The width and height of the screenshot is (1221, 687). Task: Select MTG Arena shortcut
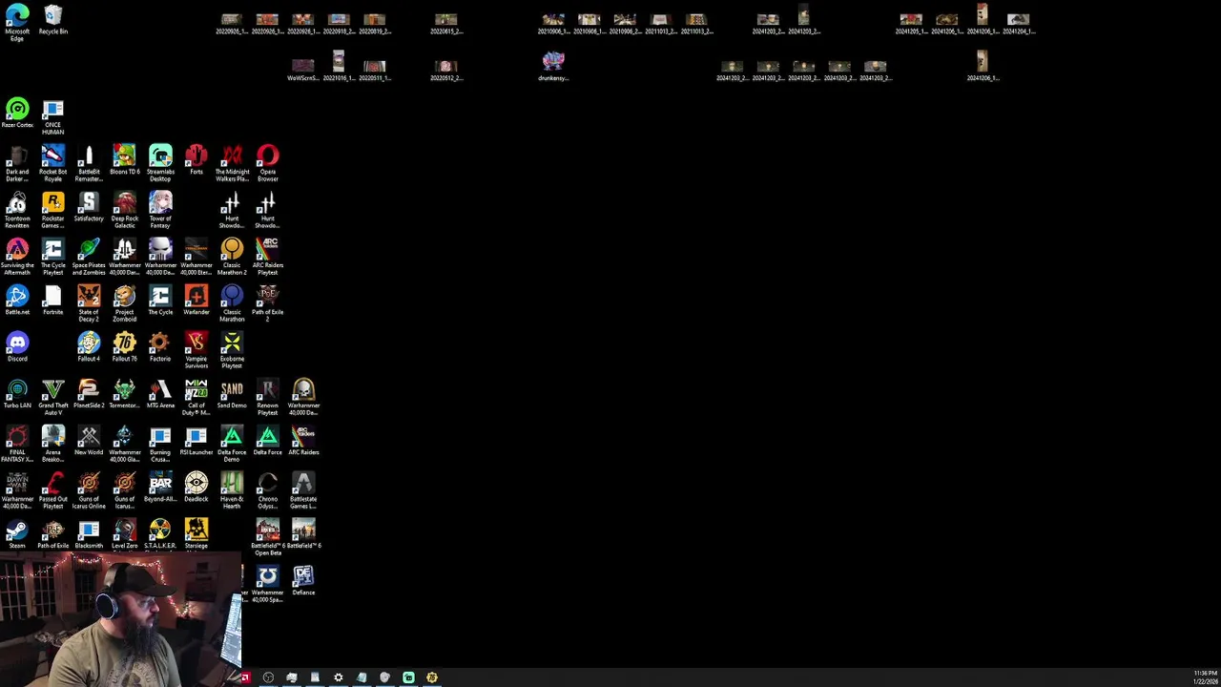pyautogui.click(x=160, y=393)
